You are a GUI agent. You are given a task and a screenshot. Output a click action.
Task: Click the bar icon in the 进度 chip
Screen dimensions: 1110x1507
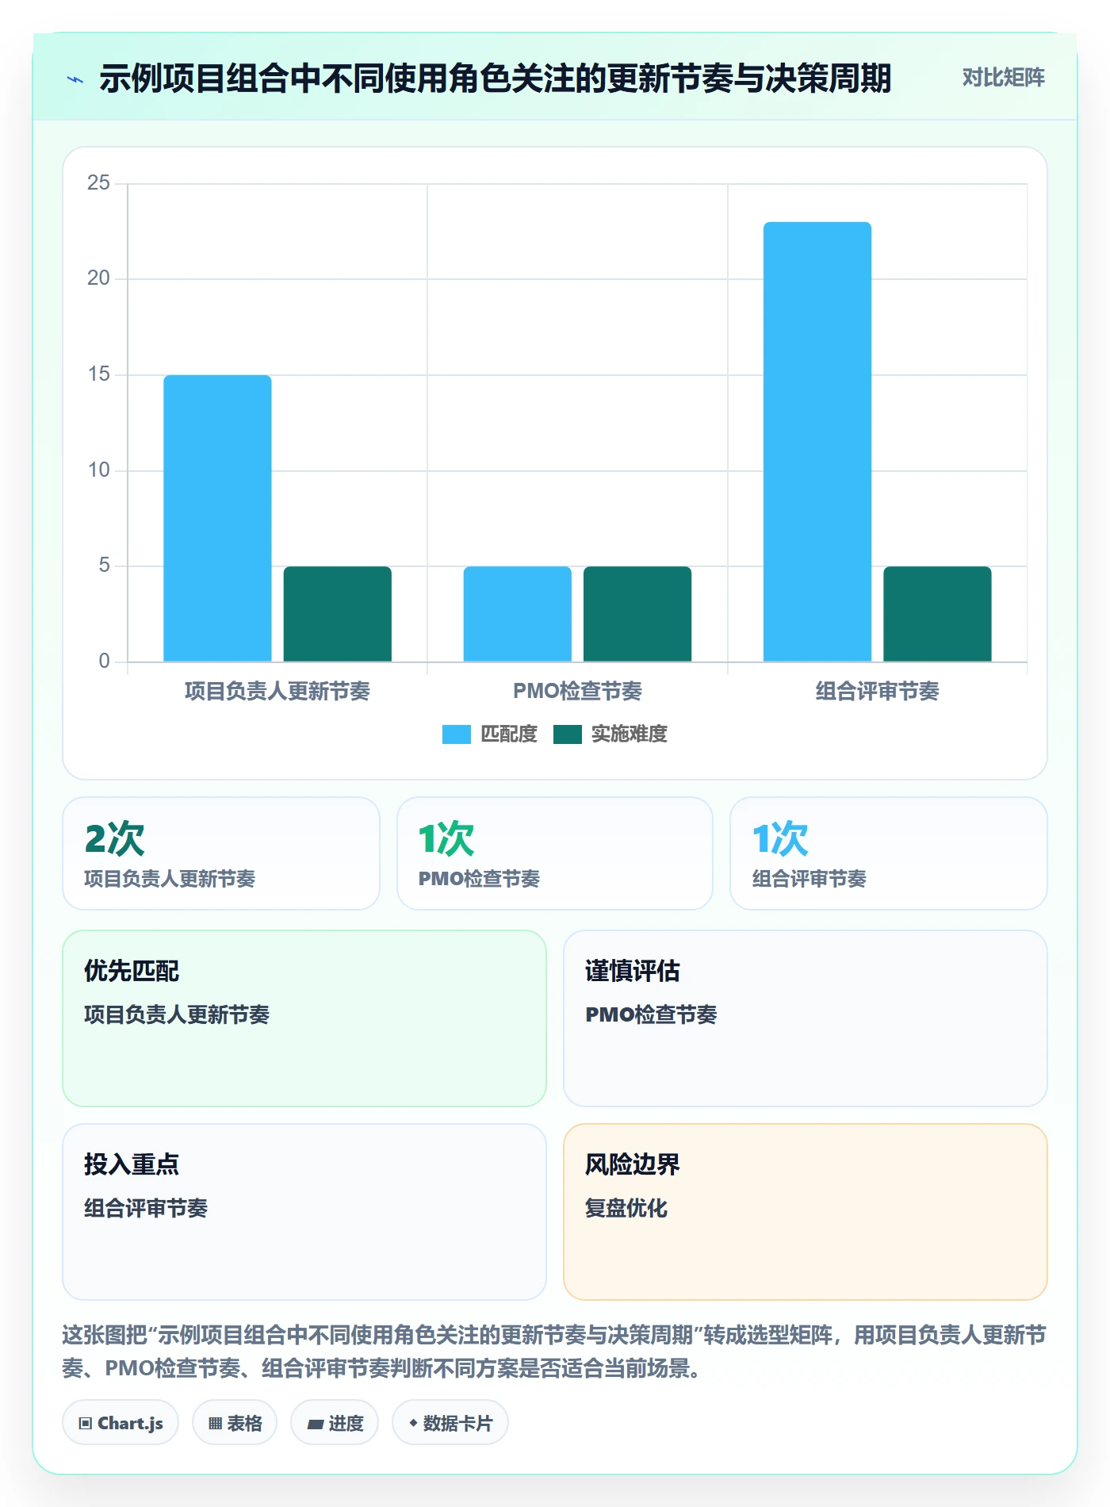pyautogui.click(x=316, y=1425)
